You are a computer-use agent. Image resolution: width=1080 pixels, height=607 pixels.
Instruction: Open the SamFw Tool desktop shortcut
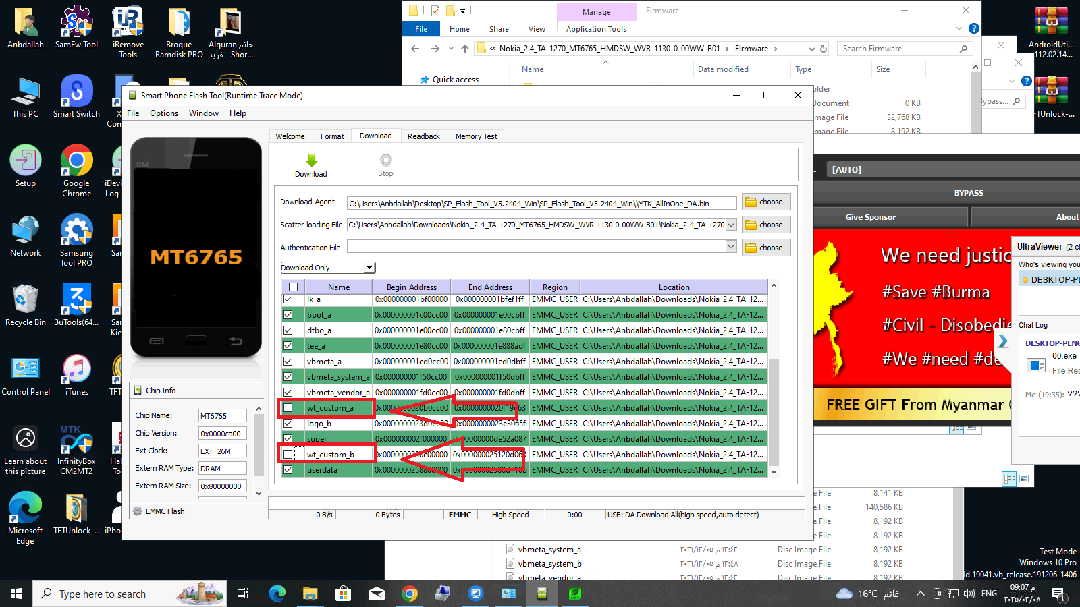click(x=76, y=27)
